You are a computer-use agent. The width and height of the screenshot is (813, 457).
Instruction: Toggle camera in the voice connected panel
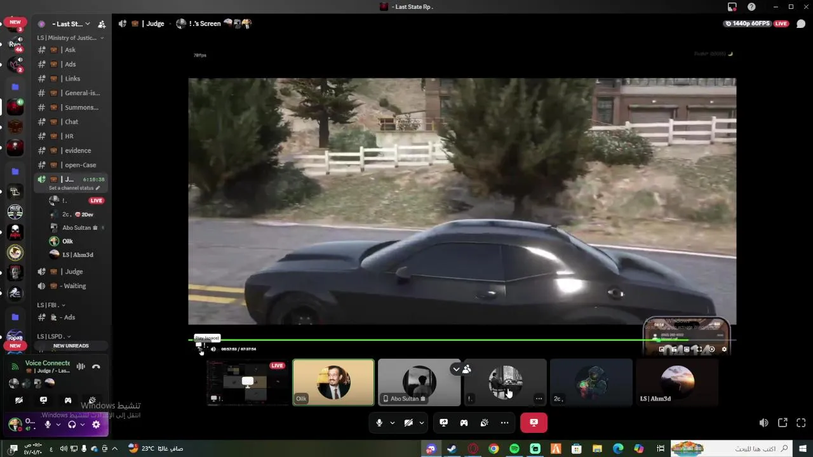[19, 401]
